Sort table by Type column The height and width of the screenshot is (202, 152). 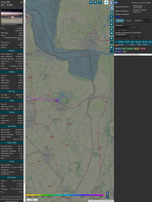pyautogui.click(x=132, y=42)
